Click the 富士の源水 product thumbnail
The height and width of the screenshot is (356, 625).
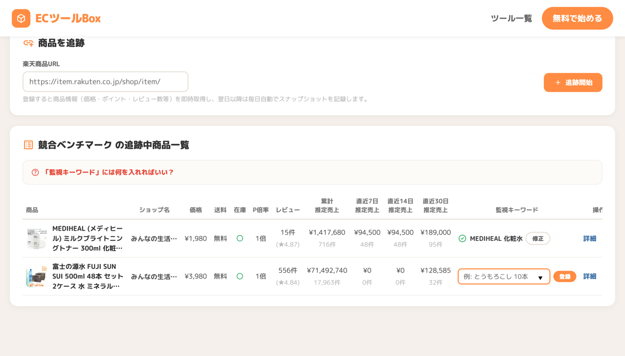tap(36, 277)
